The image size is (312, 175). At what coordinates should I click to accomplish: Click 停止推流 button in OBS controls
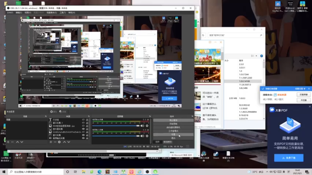tap(173, 120)
